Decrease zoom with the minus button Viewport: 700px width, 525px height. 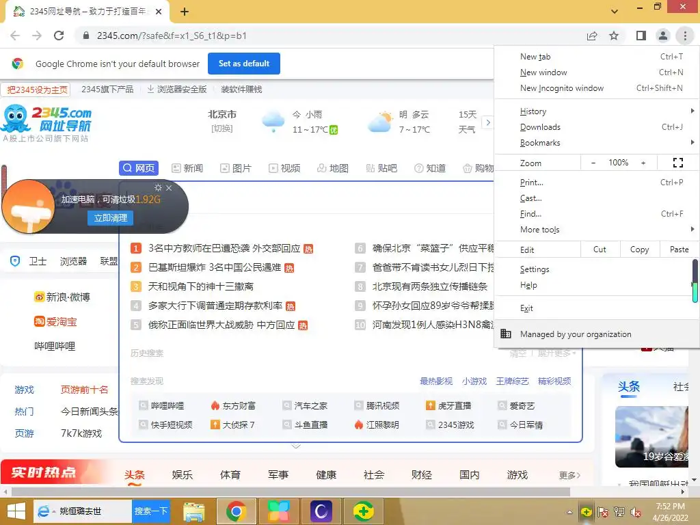(x=593, y=163)
